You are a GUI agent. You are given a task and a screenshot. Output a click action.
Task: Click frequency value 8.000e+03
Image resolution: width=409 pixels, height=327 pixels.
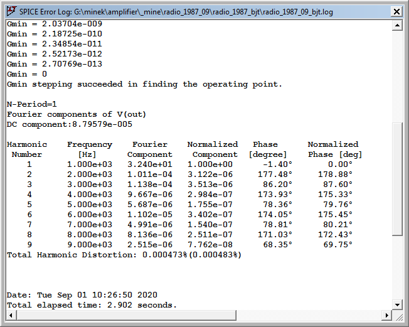tap(90, 235)
